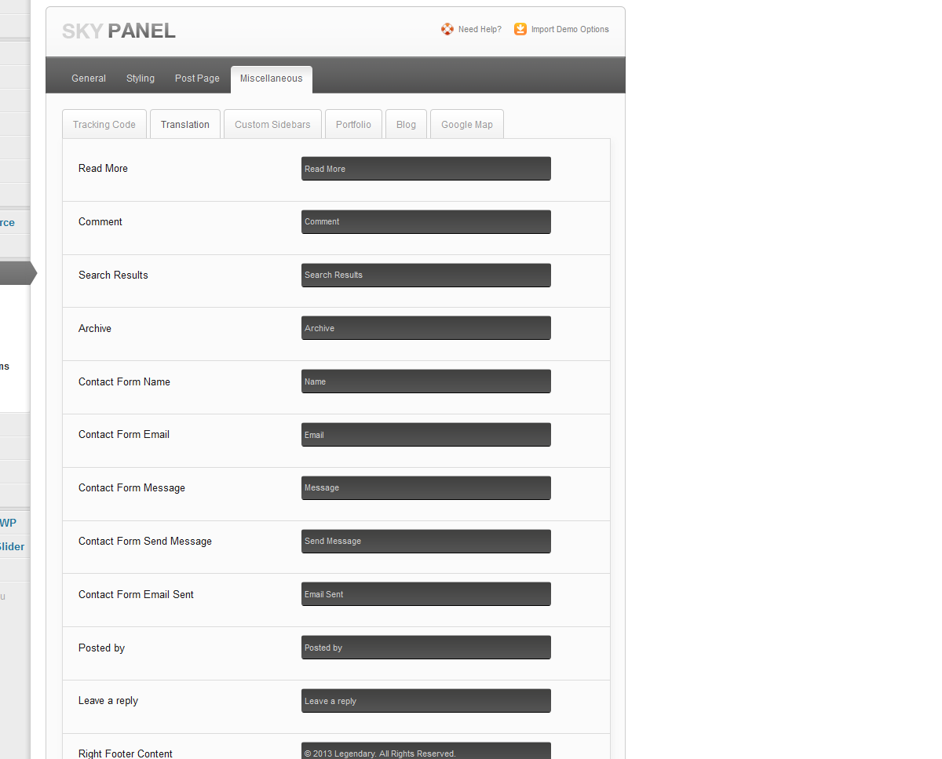Image resolution: width=942 pixels, height=759 pixels.
Task: Click the Read More text field
Action: [x=425, y=169]
